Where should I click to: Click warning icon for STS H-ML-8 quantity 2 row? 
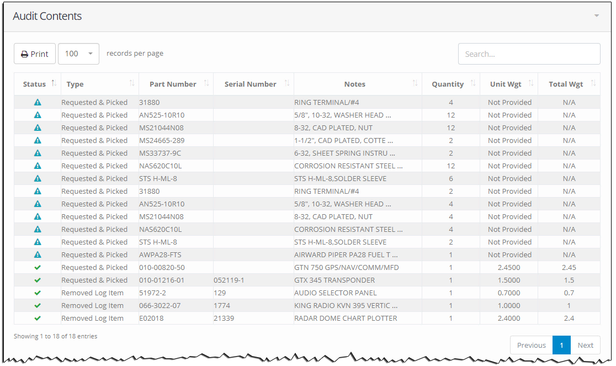tap(38, 242)
